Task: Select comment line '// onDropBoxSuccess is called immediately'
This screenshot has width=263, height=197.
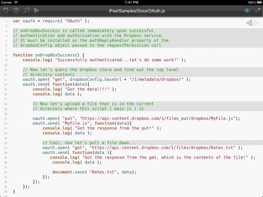Action: click(x=83, y=31)
